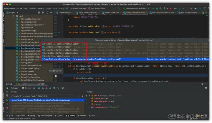This screenshot has height=123, width=212.
Task: Open the Java Enterprise tool window button
Action: pos(45,116)
